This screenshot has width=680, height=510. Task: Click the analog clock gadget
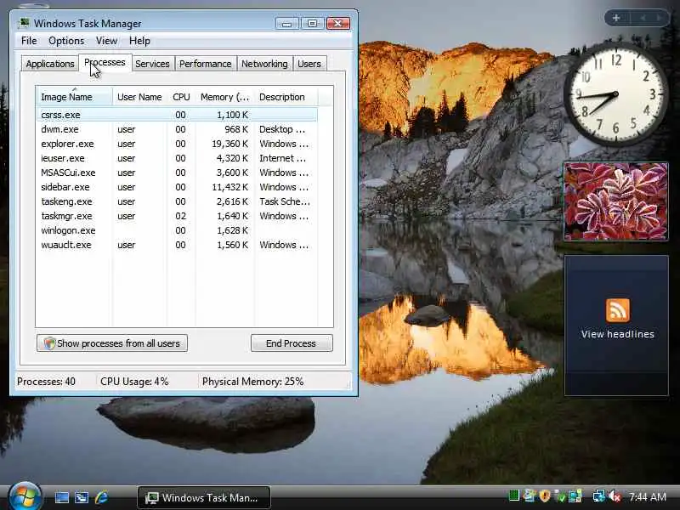[615, 94]
